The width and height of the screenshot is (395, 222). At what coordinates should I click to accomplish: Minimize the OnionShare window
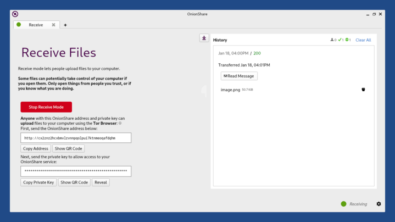pos(368,14)
